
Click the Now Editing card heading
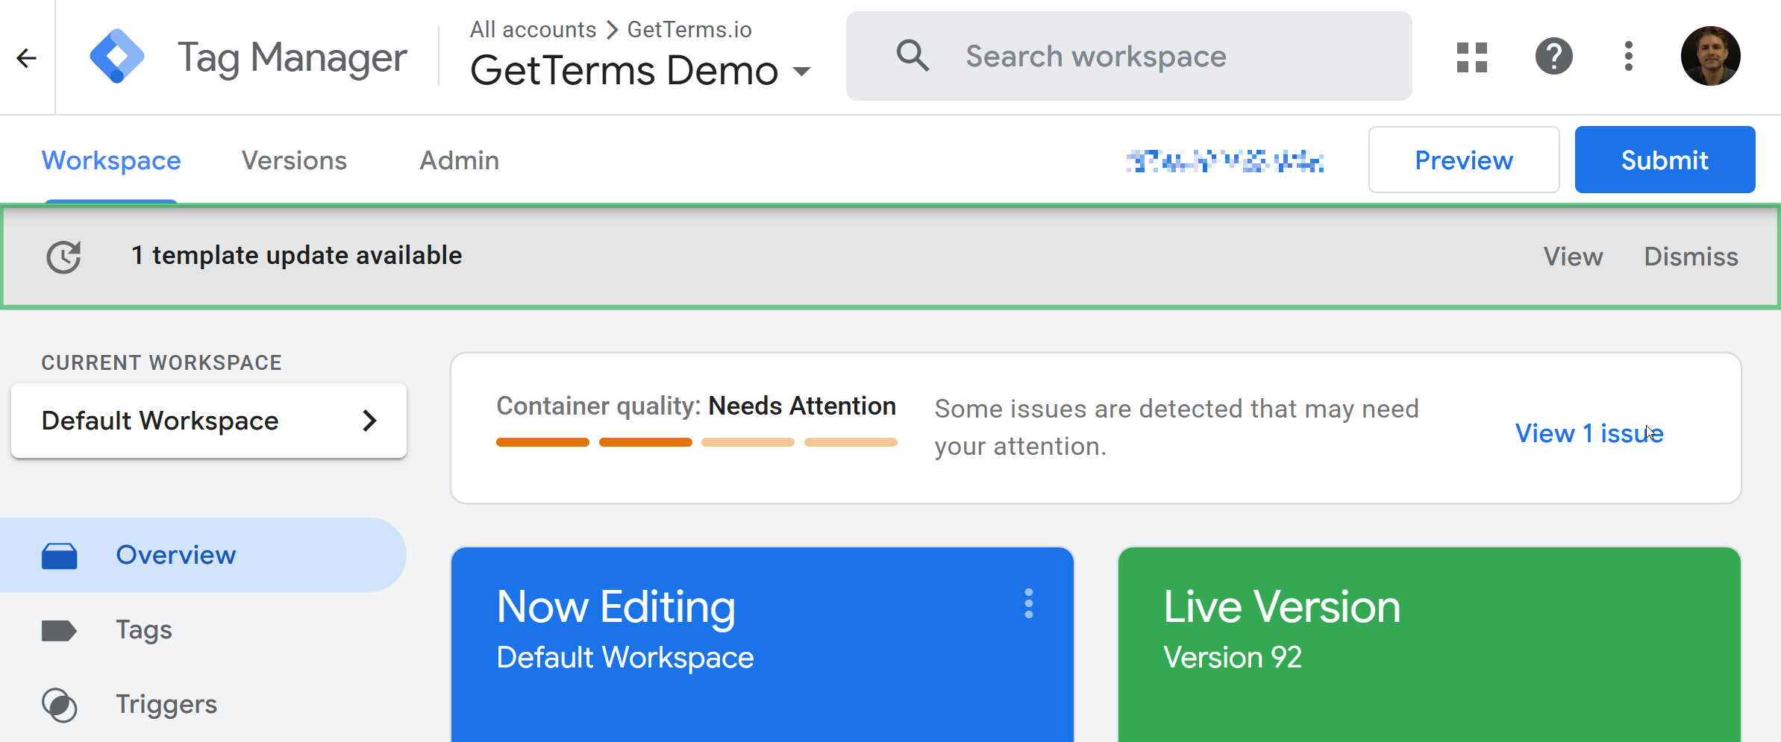click(x=616, y=606)
